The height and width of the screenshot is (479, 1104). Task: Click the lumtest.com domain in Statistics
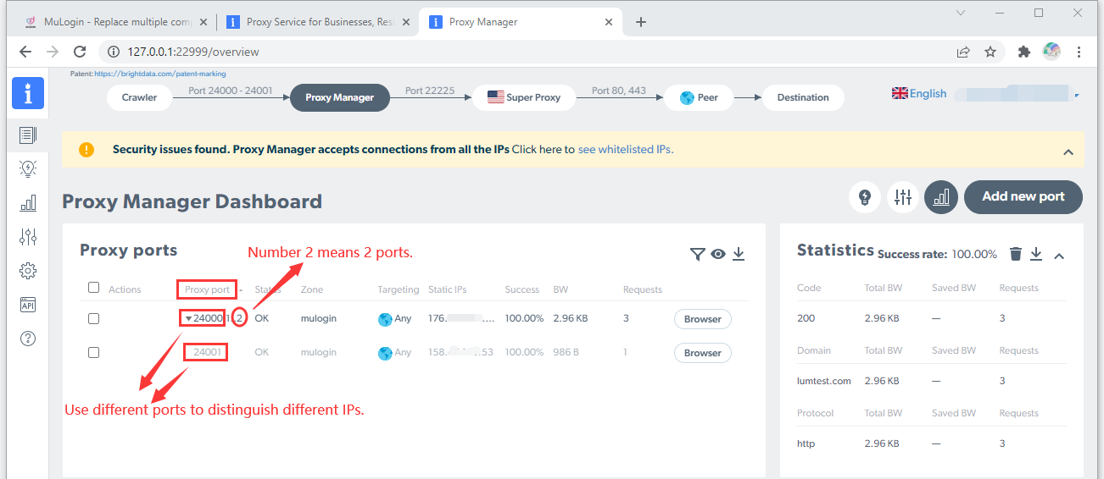tap(824, 381)
